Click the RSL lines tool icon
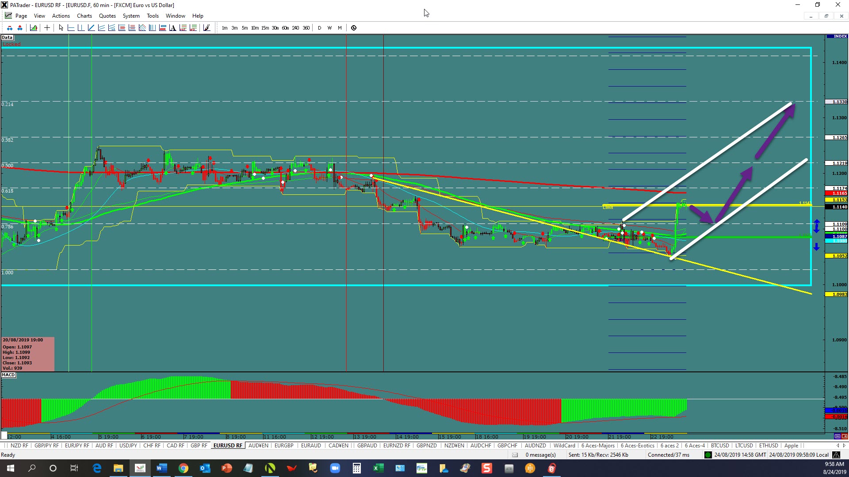The width and height of the screenshot is (849, 477). click(x=193, y=28)
